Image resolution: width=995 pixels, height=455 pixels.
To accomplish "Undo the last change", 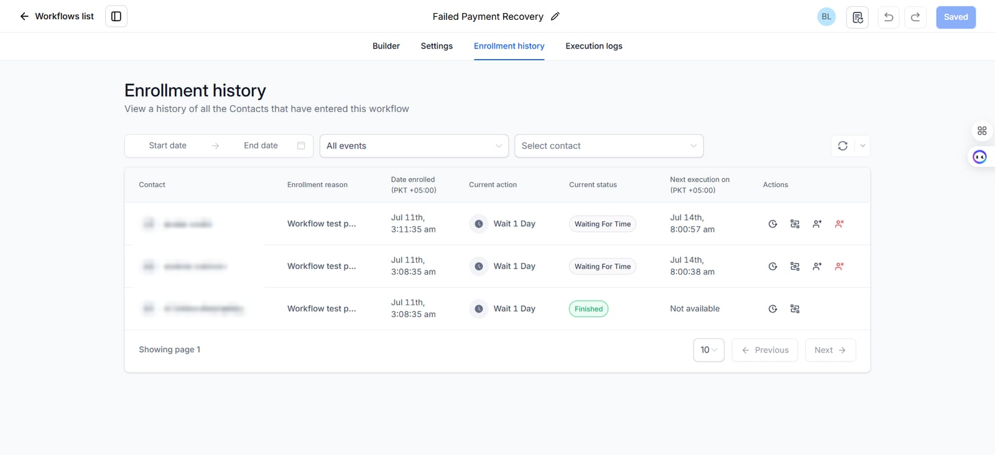I will tap(889, 17).
